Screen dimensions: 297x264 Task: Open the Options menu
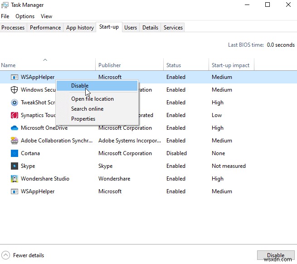click(x=25, y=16)
